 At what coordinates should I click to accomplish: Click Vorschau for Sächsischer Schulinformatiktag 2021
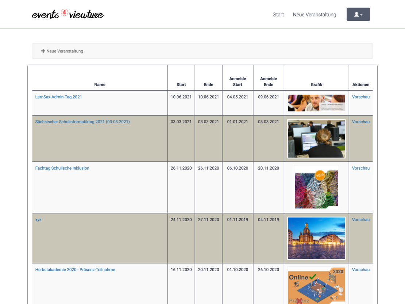[x=360, y=122]
